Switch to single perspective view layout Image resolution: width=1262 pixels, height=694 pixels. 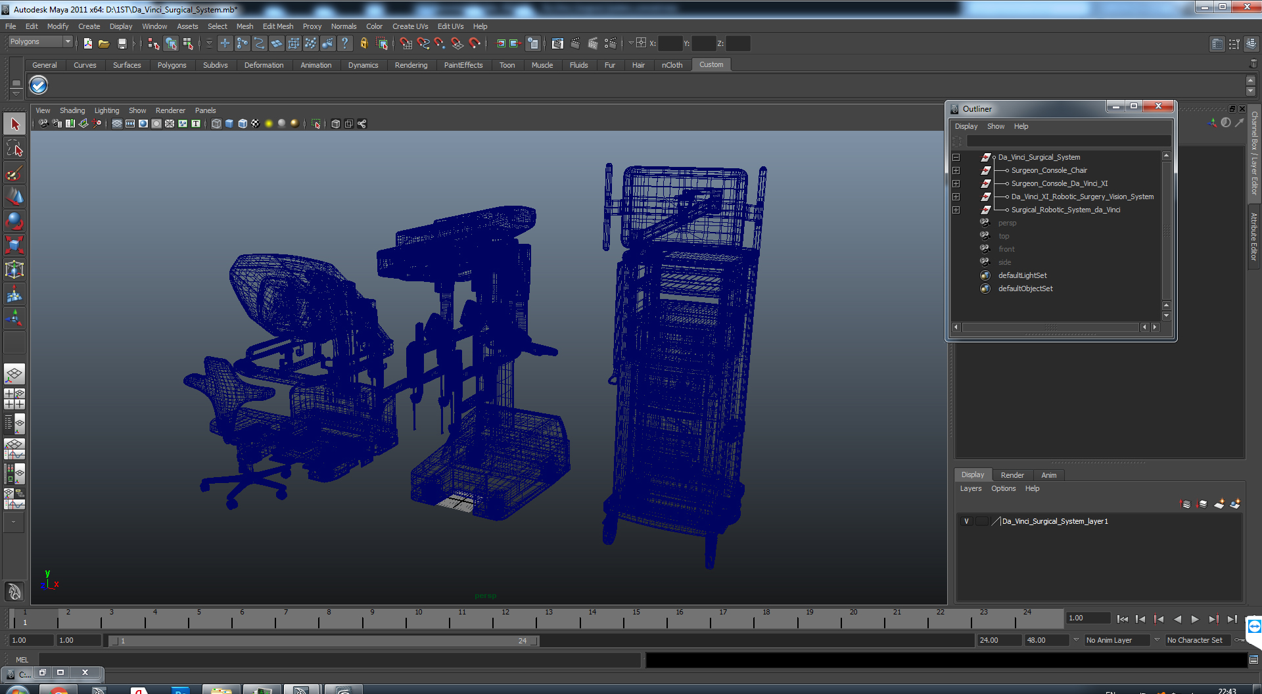[x=14, y=375]
